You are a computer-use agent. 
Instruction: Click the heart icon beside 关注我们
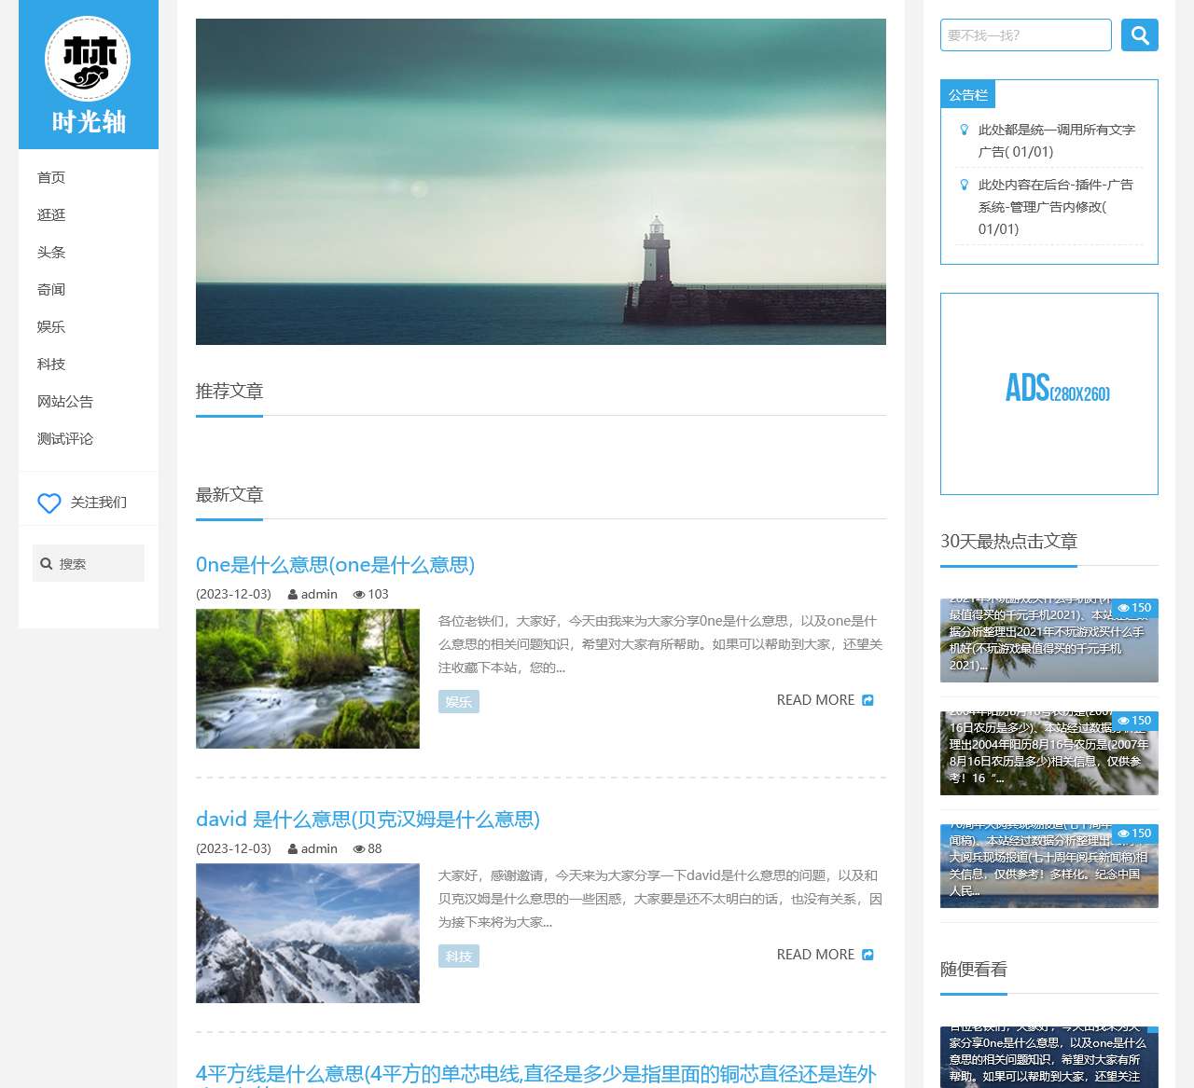click(49, 503)
